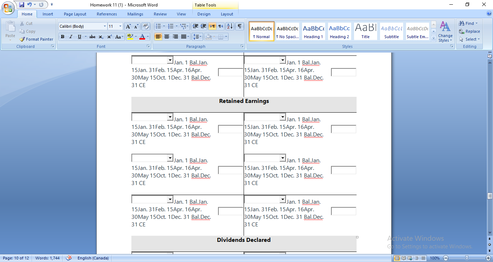Switch to Mailings tab
Image resolution: width=493 pixels, height=262 pixels.
(x=135, y=14)
